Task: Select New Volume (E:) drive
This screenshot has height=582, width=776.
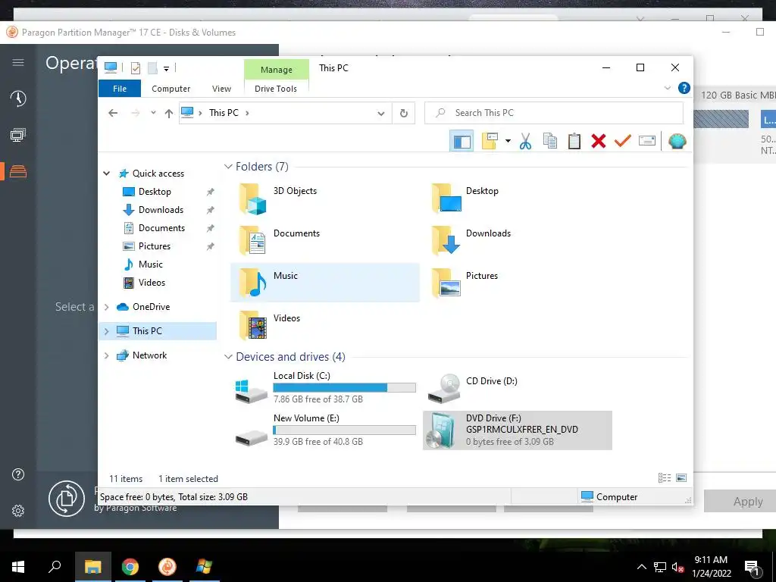Action: 324,430
